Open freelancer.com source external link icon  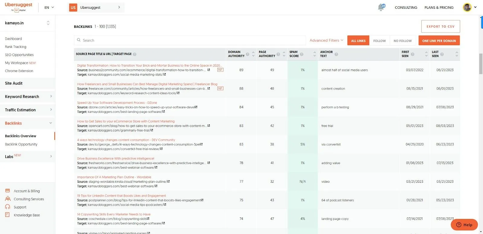tap(209, 88)
